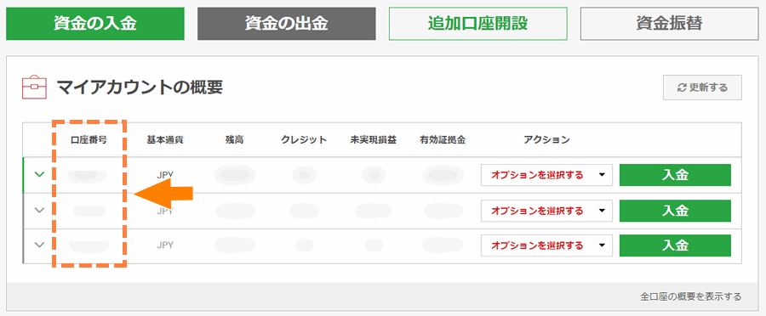Screen dimensions: 766x316
Task: Click the 入金 button in the third row
Action: coord(675,245)
